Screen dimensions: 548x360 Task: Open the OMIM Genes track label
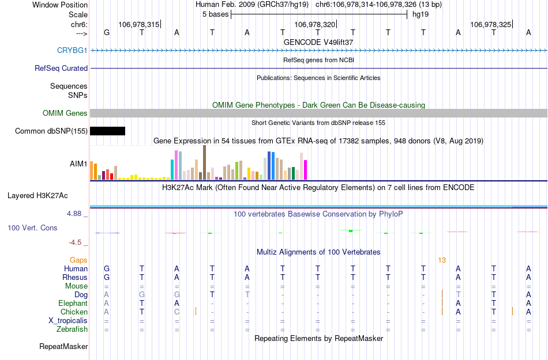click(x=65, y=113)
